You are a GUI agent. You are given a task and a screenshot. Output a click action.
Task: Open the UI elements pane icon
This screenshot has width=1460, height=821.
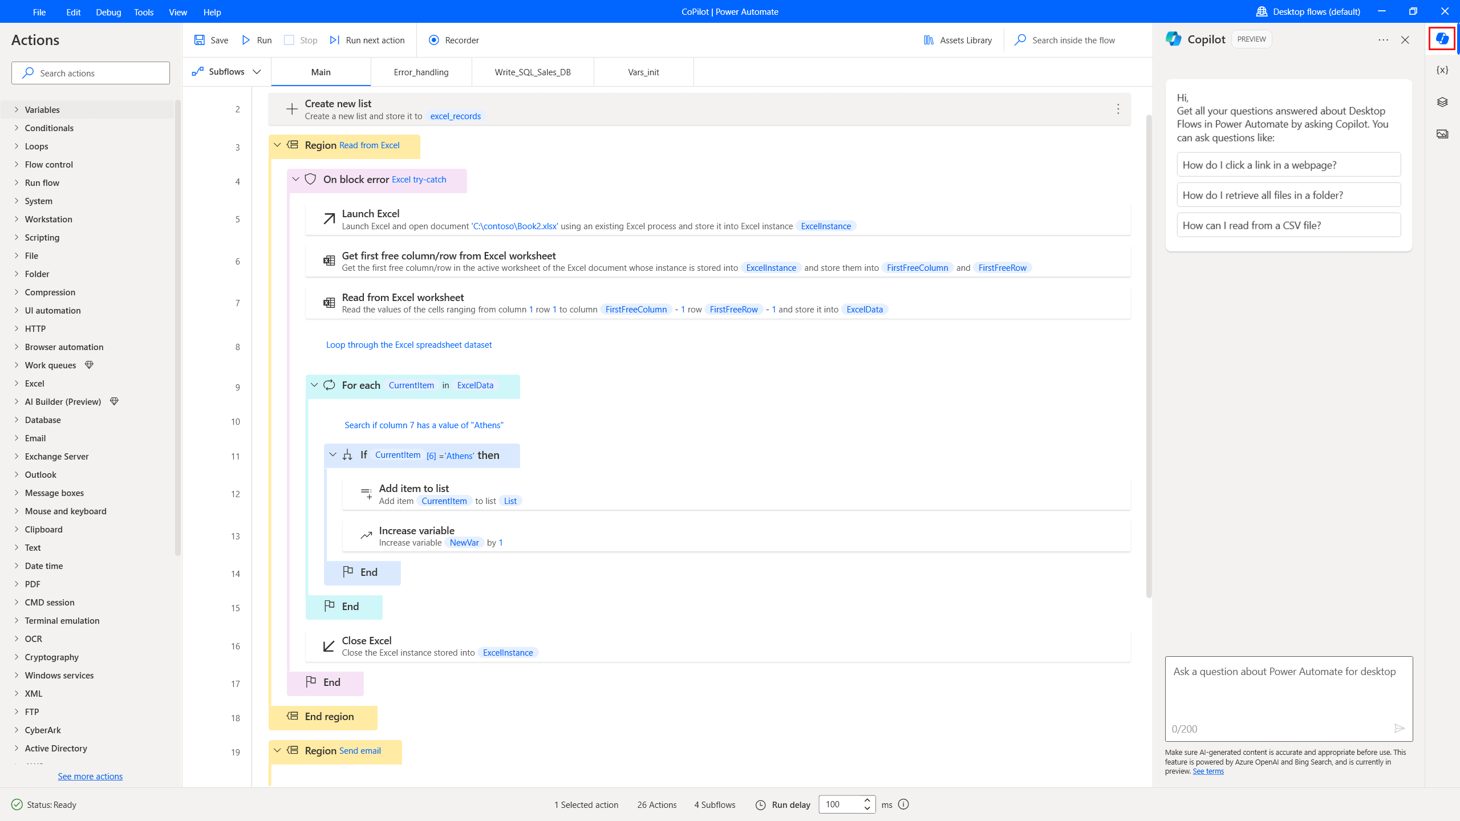pos(1442,101)
